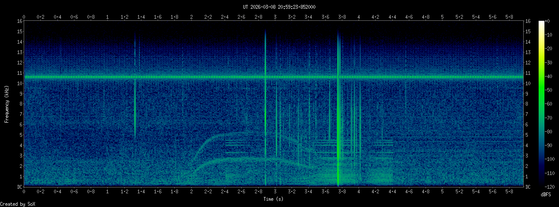
Task: Click the 4 second mark on top time axis
Action: 359,17
